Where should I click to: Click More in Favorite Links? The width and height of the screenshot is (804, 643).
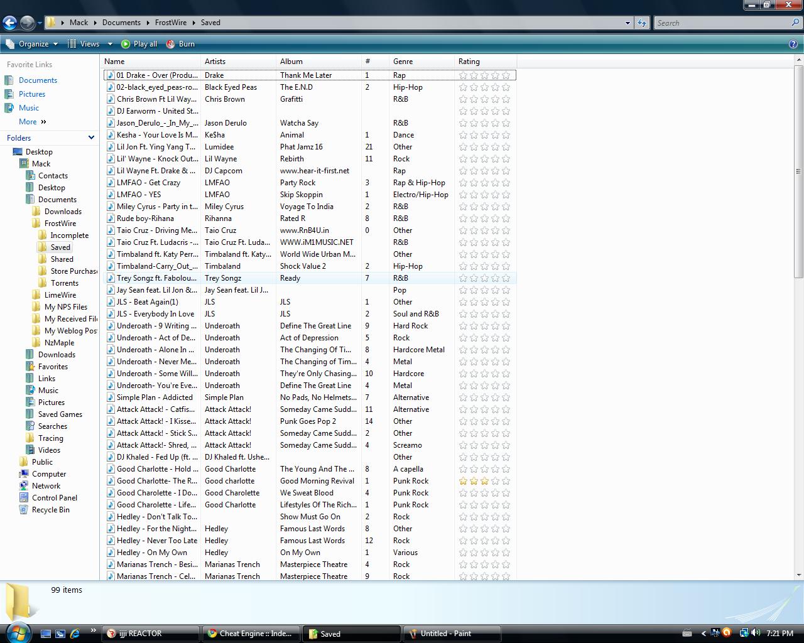(x=28, y=122)
